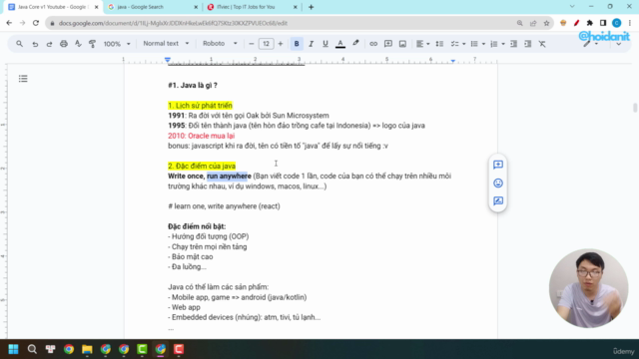The image size is (639, 359).
Task: Decrease the font size
Action: [251, 44]
